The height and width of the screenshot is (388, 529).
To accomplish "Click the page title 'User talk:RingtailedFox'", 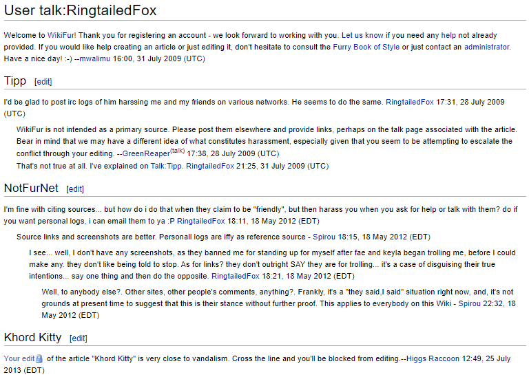I will point(81,10).
